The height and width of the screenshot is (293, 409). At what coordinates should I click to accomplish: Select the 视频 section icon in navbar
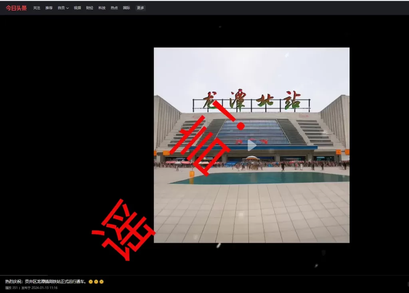click(x=77, y=7)
